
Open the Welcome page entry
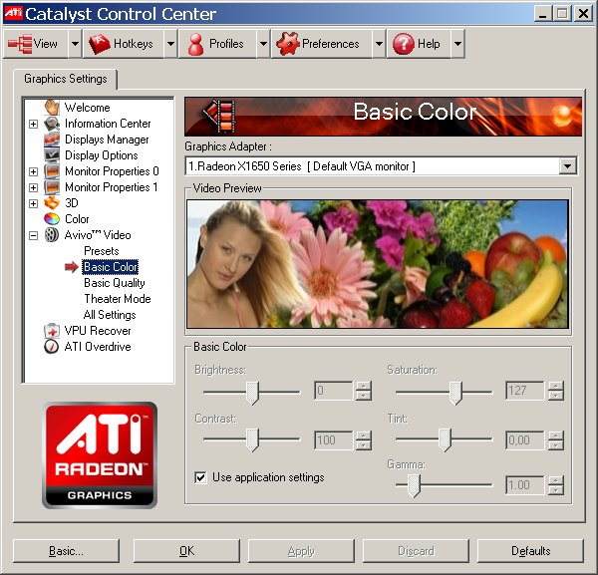[88, 108]
